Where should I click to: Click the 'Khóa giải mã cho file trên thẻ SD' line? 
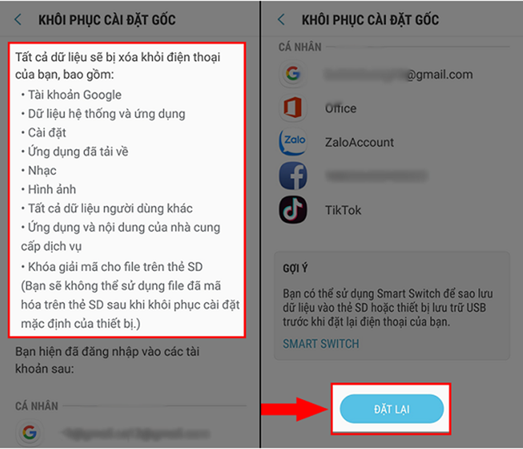[112, 267]
